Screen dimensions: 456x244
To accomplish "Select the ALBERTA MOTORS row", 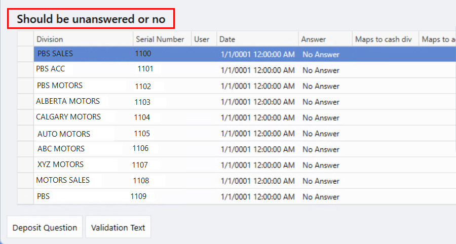I will pos(245,101).
